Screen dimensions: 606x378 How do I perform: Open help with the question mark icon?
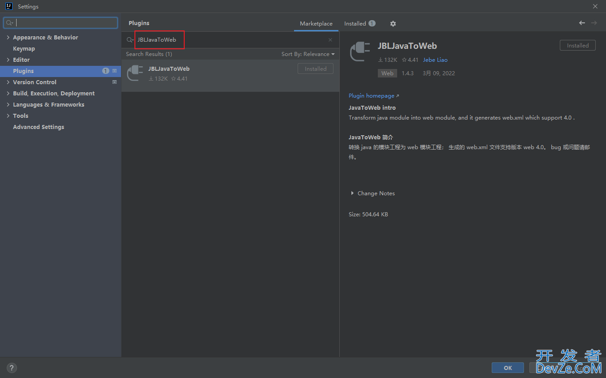12,368
